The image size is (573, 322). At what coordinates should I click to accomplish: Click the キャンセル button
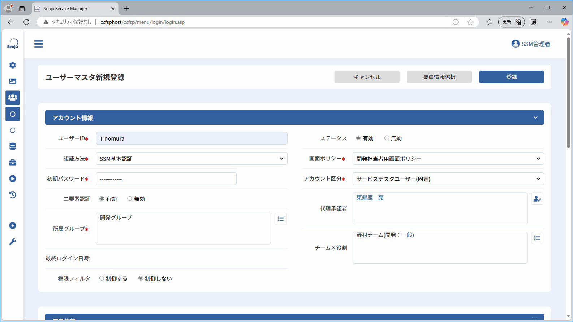367,77
